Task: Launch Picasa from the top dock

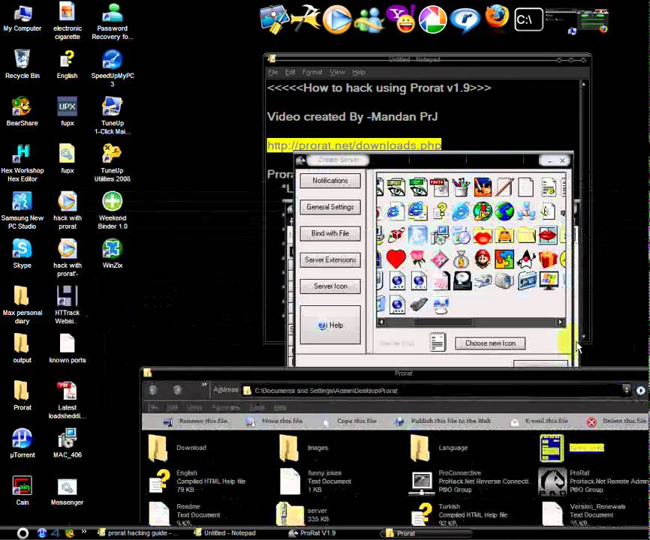Action: [x=433, y=19]
